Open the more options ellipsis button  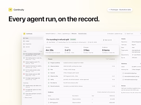click(115, 40)
